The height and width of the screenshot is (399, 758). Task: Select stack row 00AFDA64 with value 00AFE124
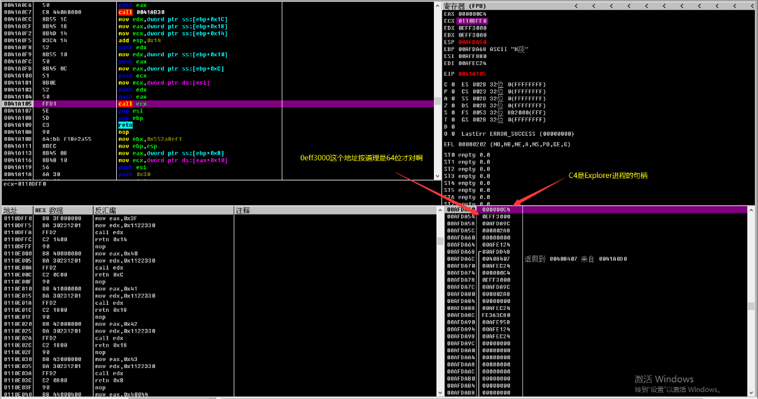[596, 244]
